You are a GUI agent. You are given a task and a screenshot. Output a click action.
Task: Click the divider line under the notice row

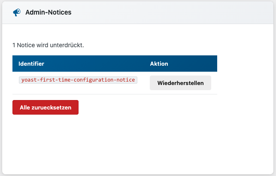pyautogui.click(x=115, y=94)
